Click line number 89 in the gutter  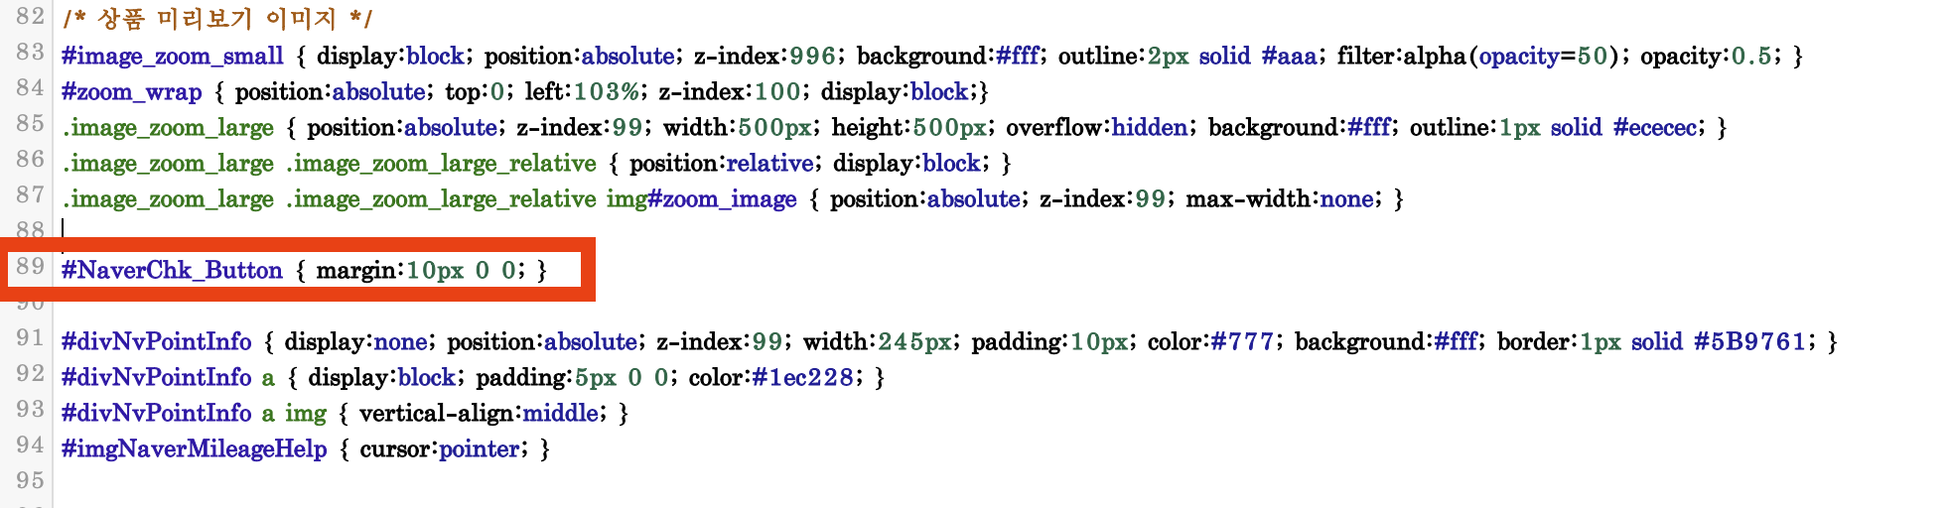(30, 266)
